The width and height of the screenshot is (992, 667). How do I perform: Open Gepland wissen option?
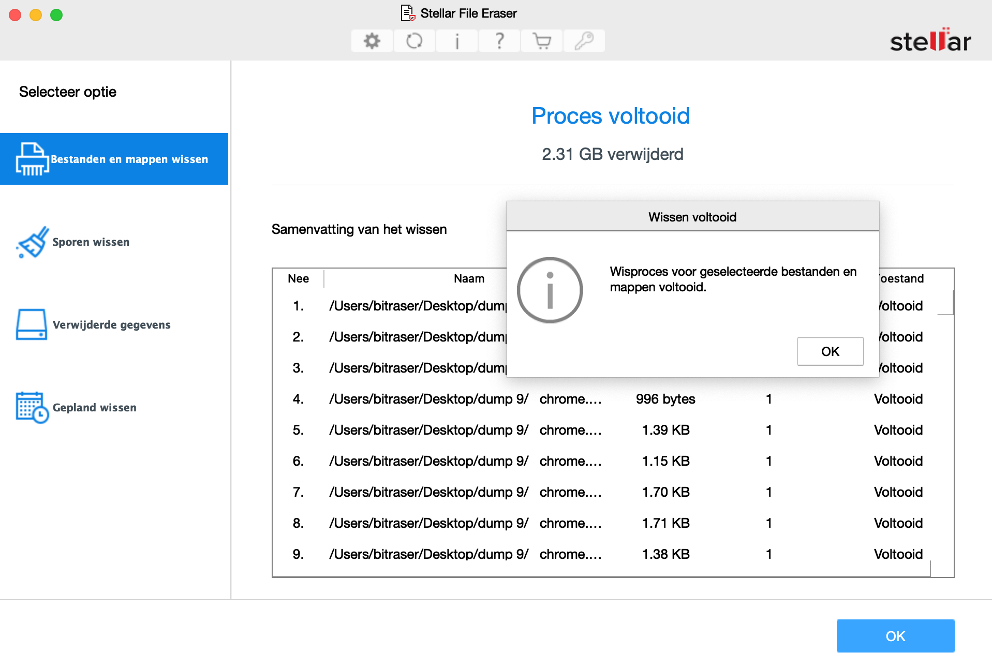tap(114, 407)
